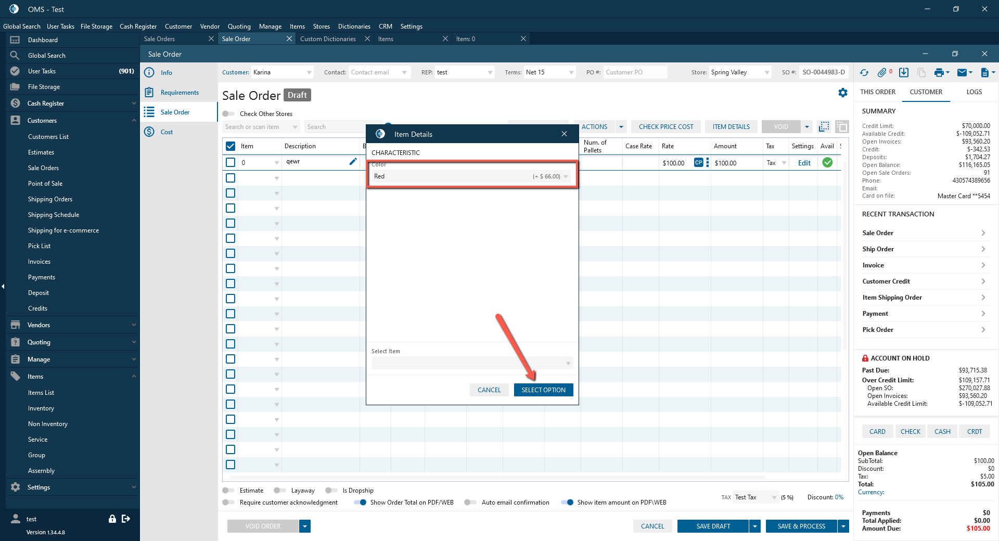Open the Dictionaries menu

click(354, 27)
